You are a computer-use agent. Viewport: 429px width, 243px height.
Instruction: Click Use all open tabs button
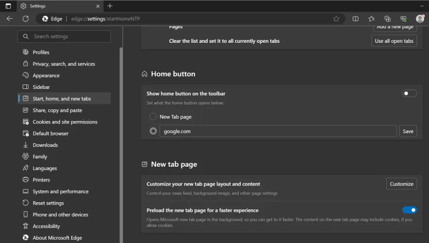394,41
